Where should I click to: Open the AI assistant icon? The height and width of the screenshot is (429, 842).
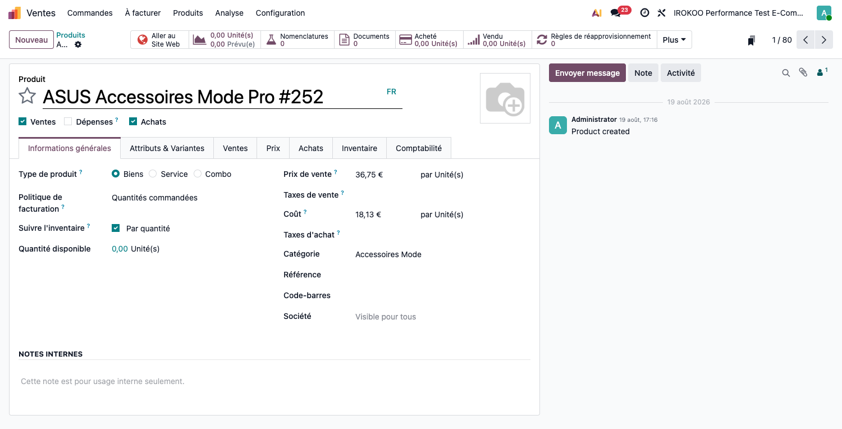pyautogui.click(x=597, y=13)
